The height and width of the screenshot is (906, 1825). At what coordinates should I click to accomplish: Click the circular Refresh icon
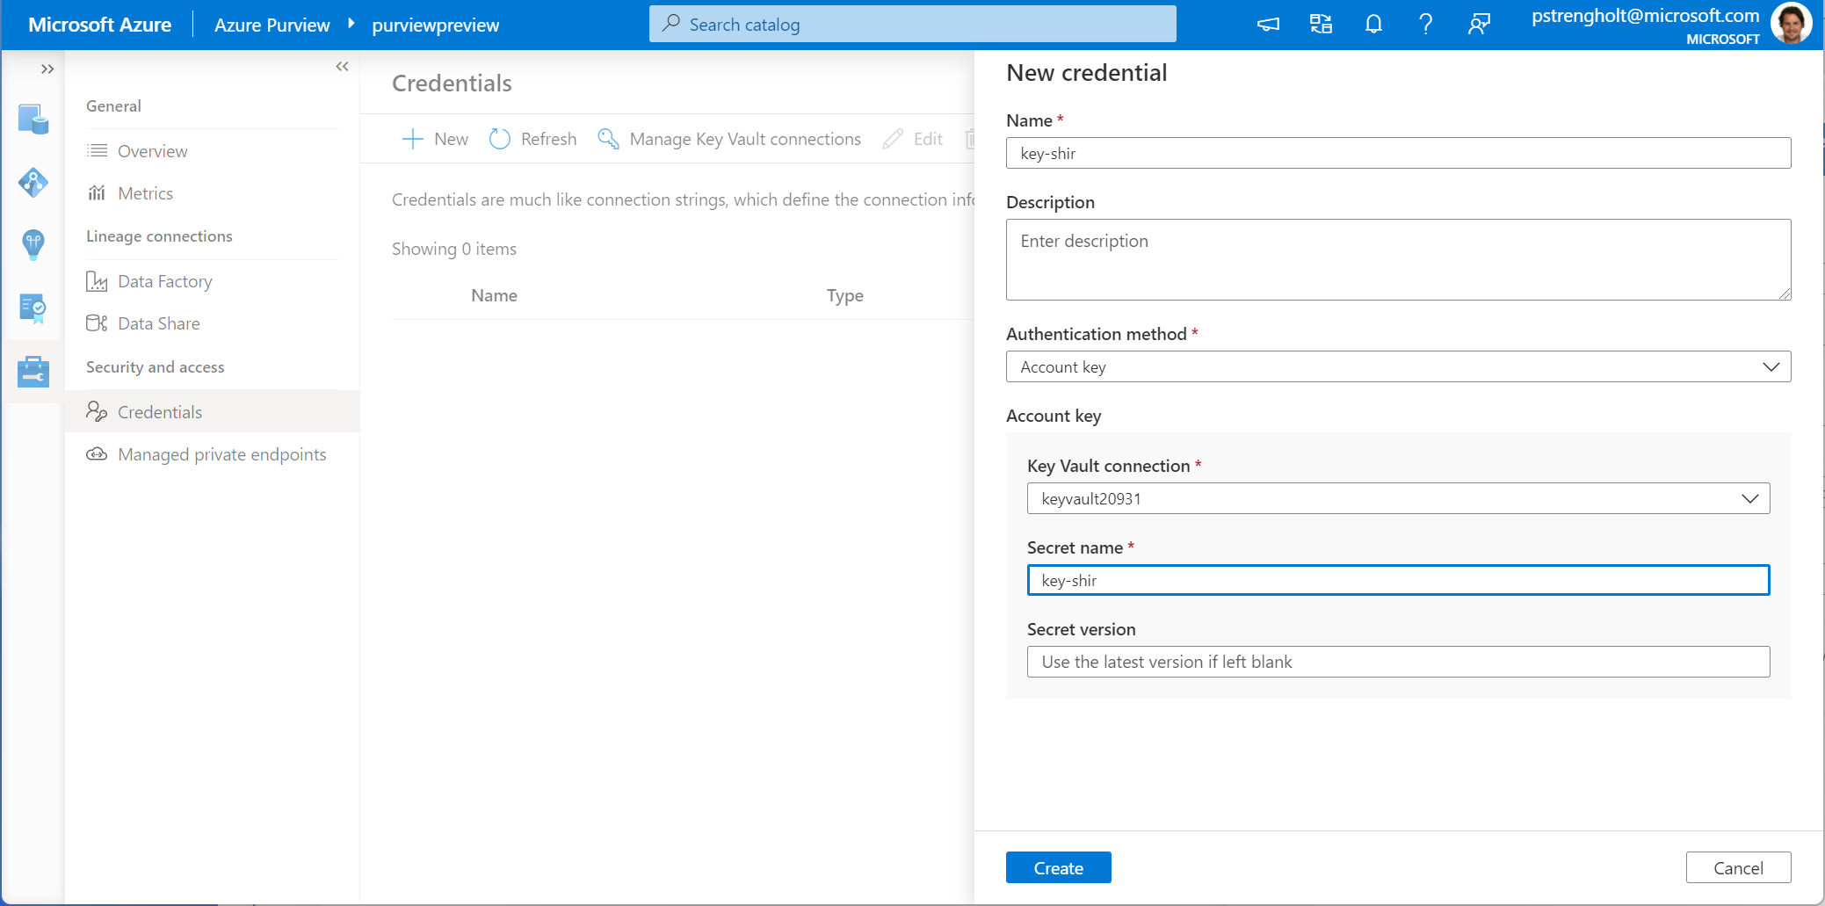(x=500, y=139)
